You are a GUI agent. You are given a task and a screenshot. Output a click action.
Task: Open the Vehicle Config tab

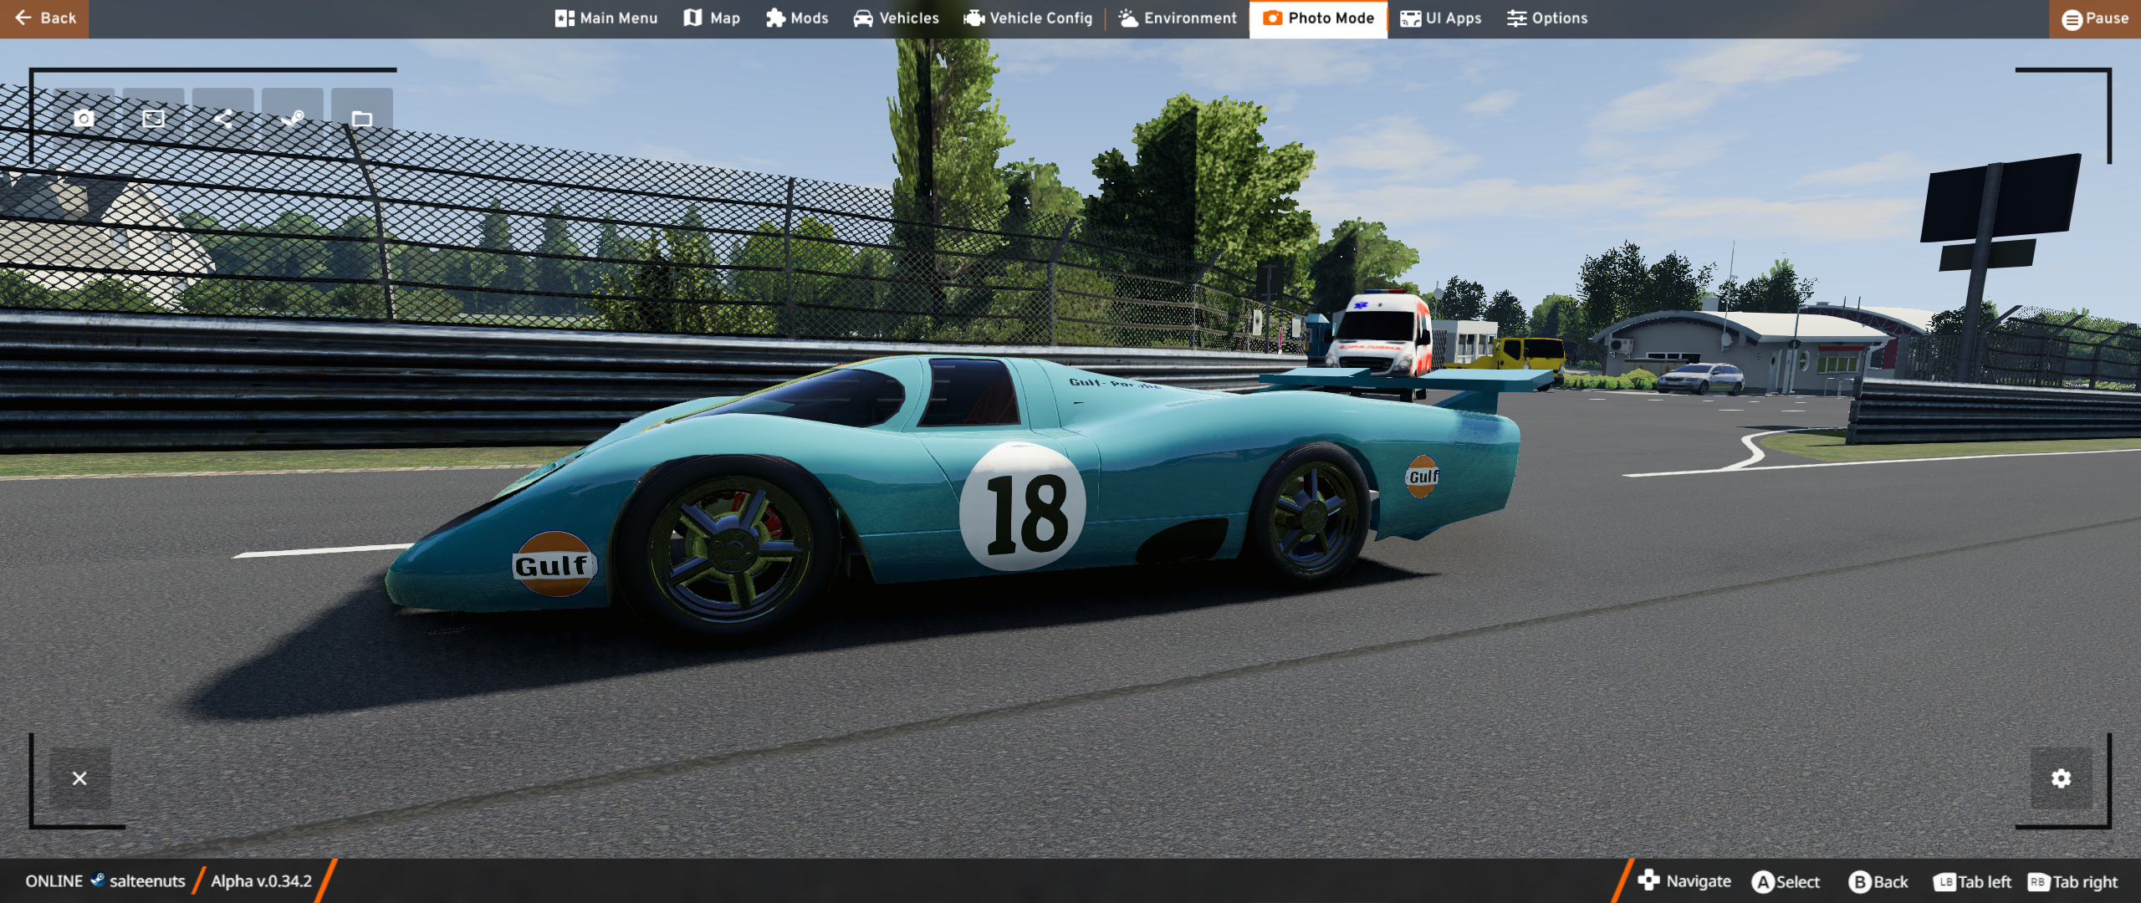1028,18
